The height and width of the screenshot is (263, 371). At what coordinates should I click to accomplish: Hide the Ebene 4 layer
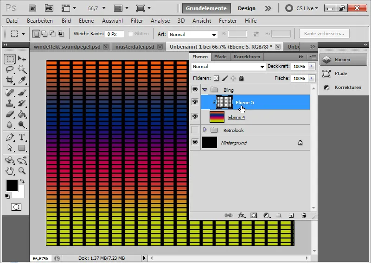[x=195, y=117]
